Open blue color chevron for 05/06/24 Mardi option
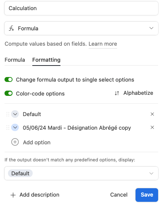This screenshot has width=163, height=206. pyautogui.click(x=15, y=128)
